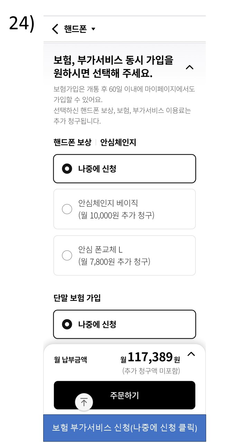The width and height of the screenshot is (249, 442).
Task: Switch to the 핸드폰 보상 tab
Action: [x=72, y=142]
